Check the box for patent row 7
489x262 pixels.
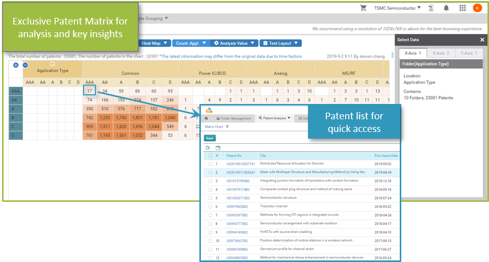pos(210,215)
